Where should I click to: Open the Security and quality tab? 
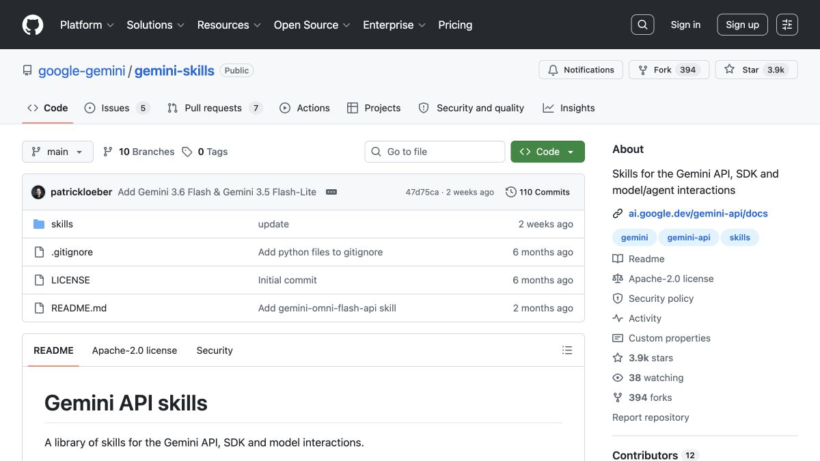click(471, 108)
